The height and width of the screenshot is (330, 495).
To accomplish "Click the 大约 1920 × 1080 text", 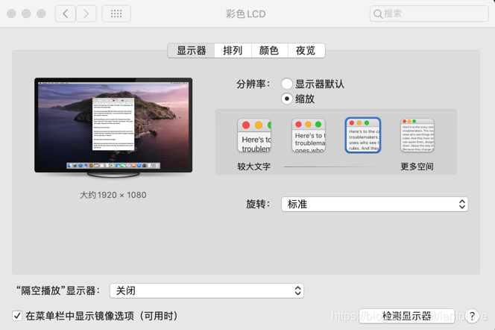I will tap(113, 195).
